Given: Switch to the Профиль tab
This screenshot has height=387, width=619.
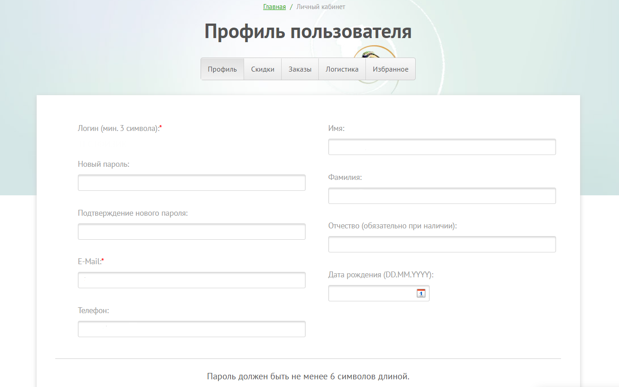Looking at the screenshot, I should [222, 69].
